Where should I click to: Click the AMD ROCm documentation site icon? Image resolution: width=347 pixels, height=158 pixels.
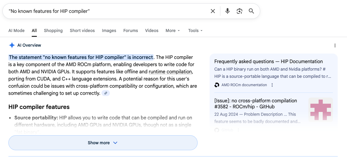(217, 85)
